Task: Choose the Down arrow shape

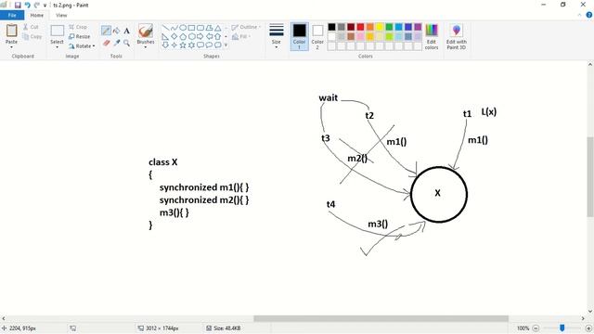Action: 165,45
